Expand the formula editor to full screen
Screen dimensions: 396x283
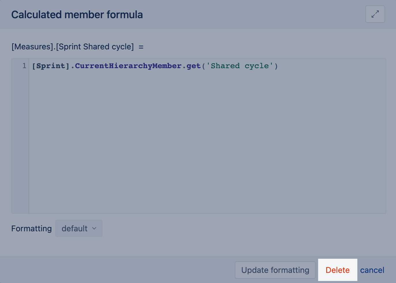(375, 14)
